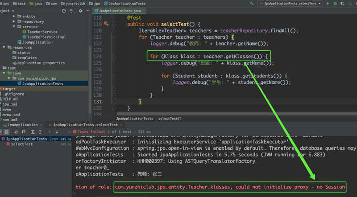357x197 pixels.
Task: Click run test gutter icon at line 119
Action: coord(107,24)
